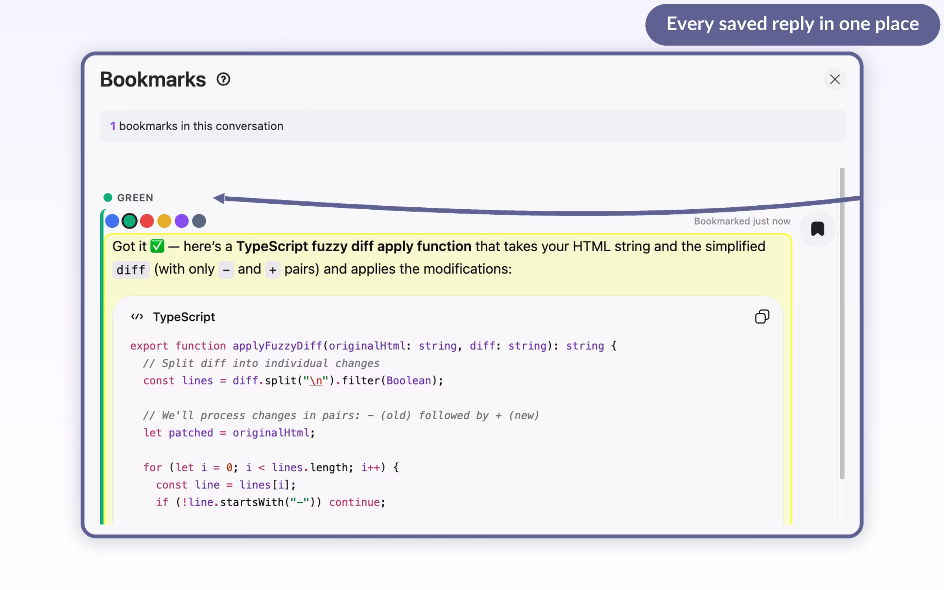Choose the green bookmark color

tap(129, 221)
